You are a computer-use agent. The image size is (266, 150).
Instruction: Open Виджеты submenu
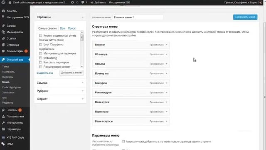tap(7, 77)
